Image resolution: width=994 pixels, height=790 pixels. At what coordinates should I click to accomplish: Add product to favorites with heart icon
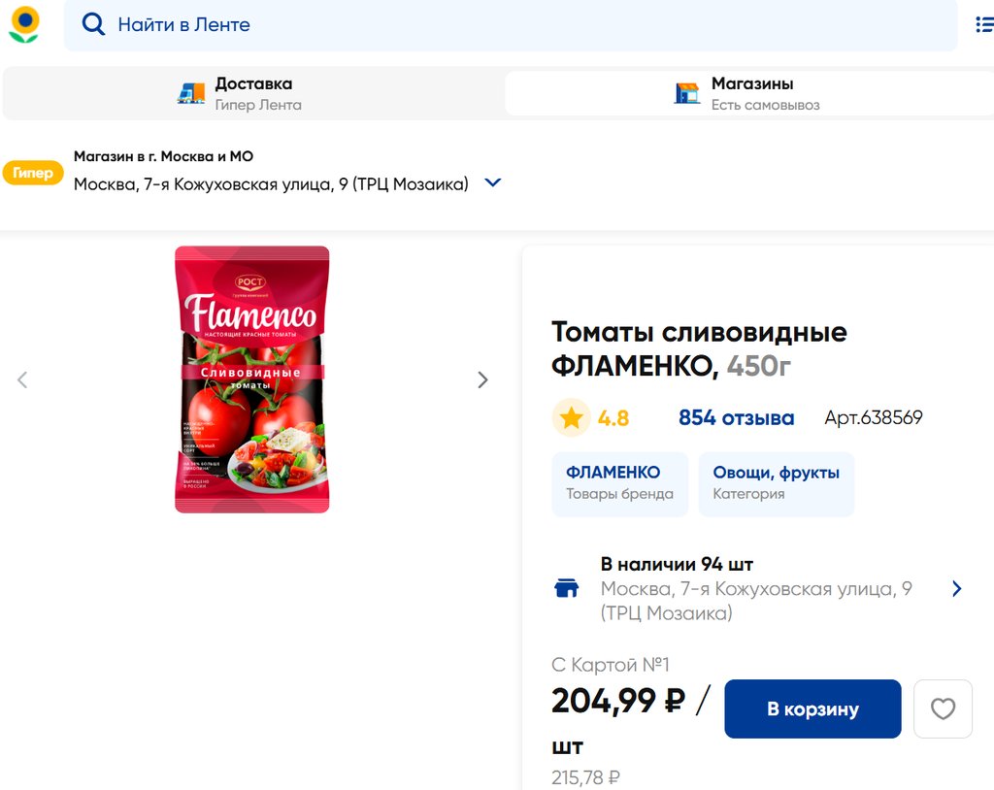(x=943, y=708)
